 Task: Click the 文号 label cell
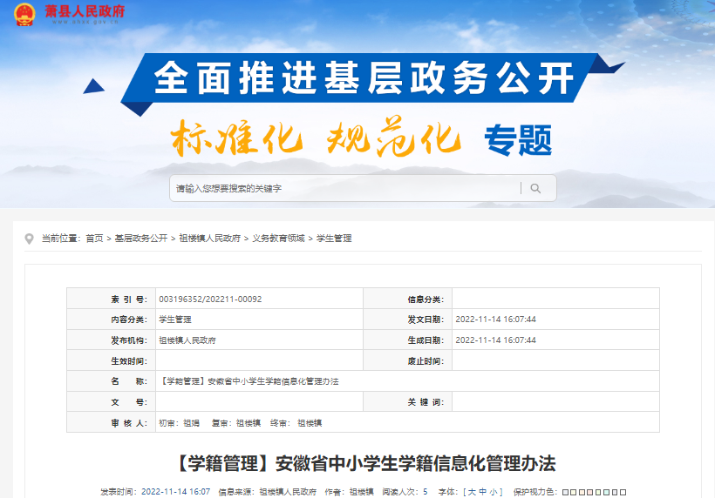click(x=112, y=402)
